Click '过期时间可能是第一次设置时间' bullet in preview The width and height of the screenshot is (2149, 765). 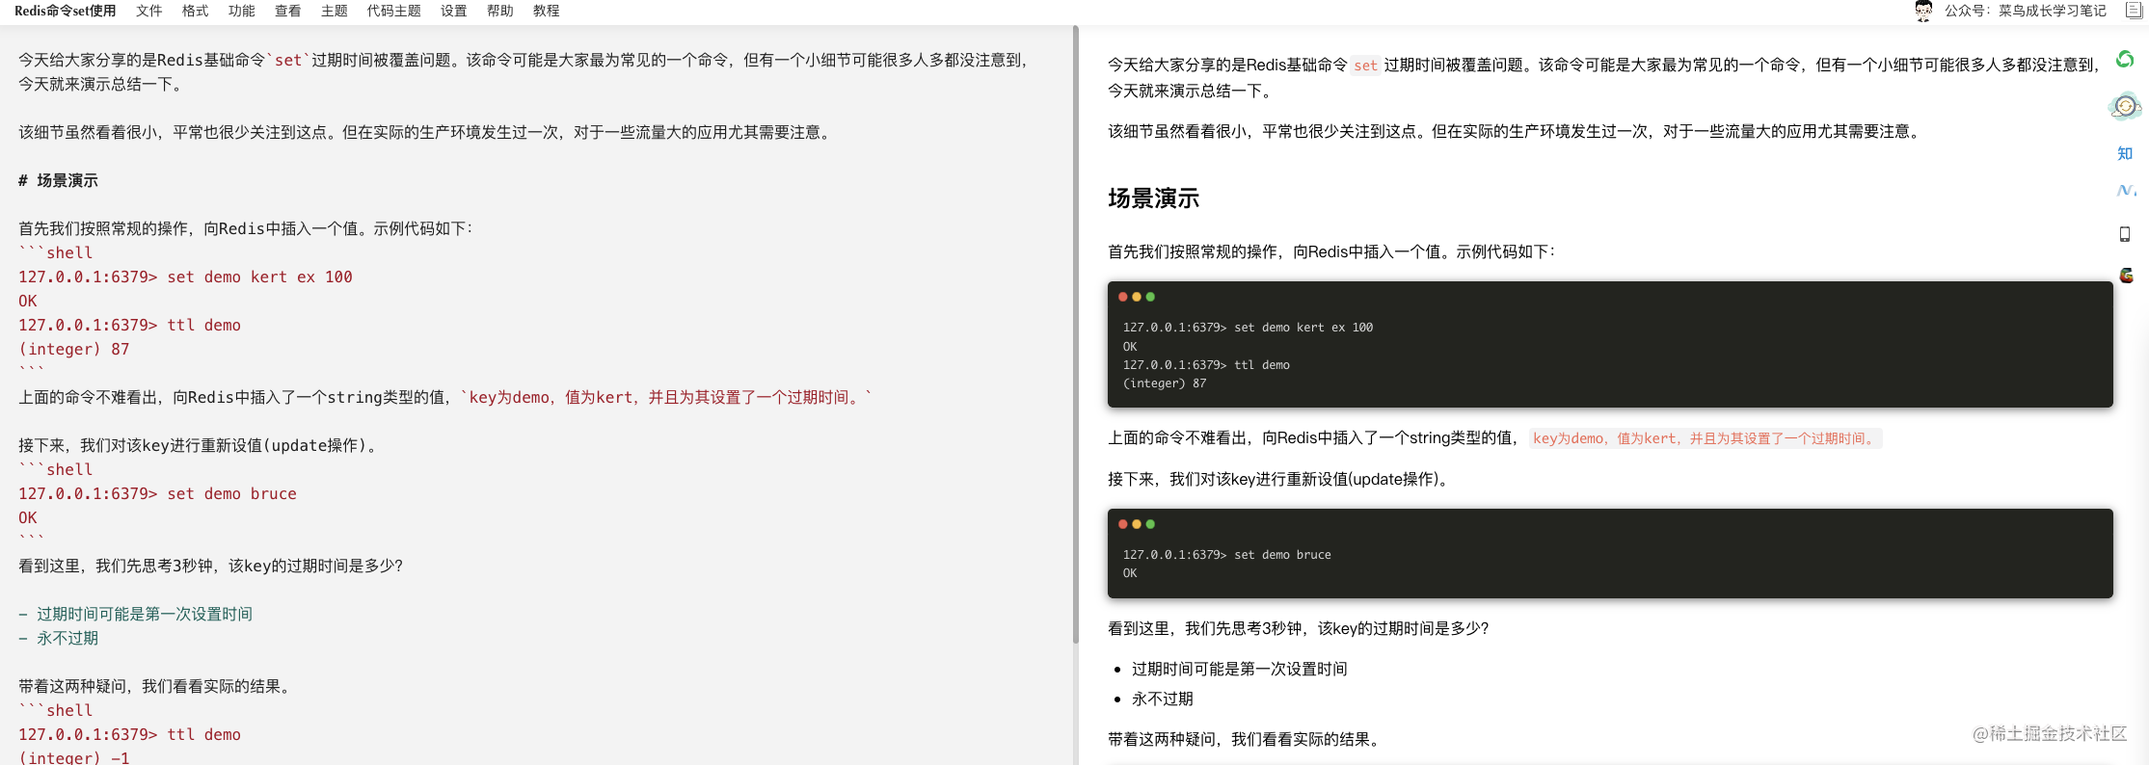tap(1240, 669)
